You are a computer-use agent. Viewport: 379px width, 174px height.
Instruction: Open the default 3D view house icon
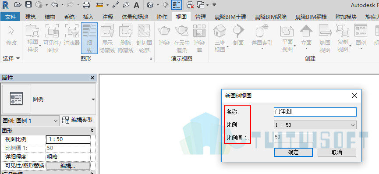pyautogui.click(x=151, y=4)
